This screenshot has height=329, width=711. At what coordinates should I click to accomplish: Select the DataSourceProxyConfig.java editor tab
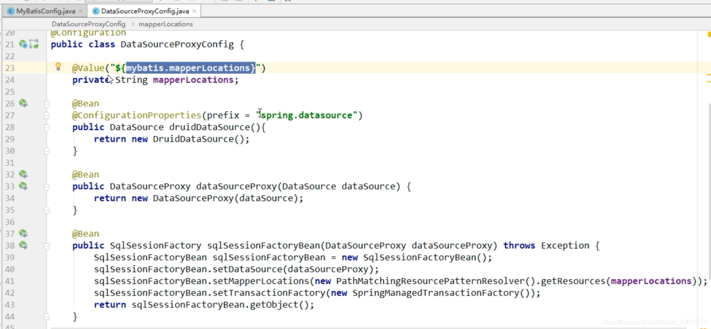click(145, 11)
